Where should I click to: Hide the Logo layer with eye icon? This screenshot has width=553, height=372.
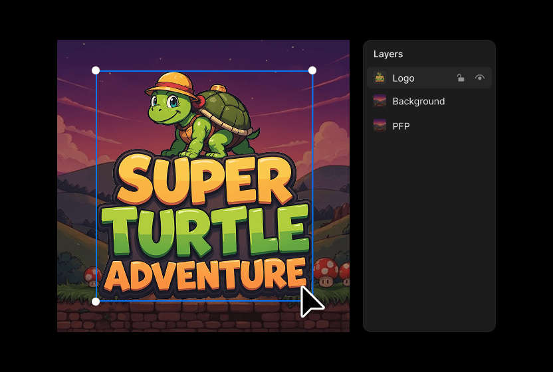[479, 78]
